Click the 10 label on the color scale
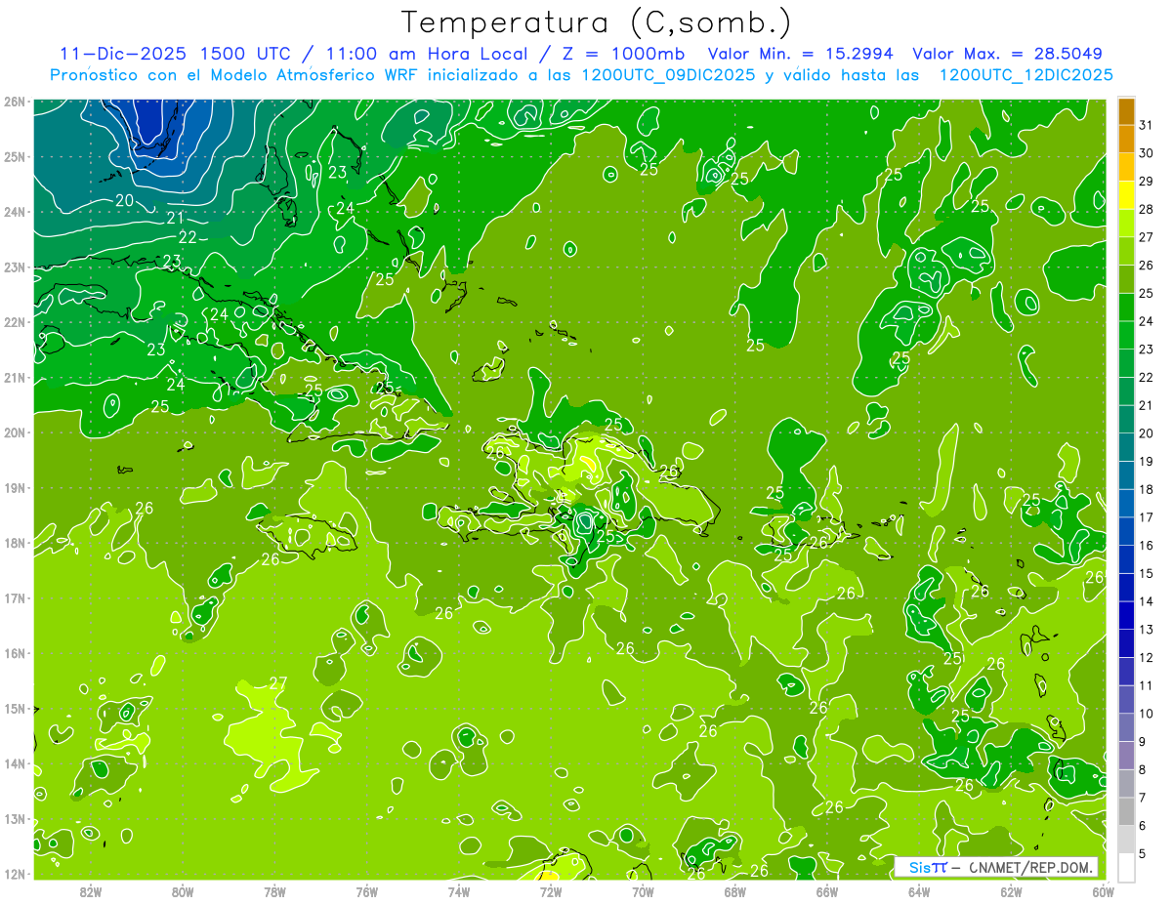This screenshot has width=1172, height=905. pyautogui.click(x=1147, y=714)
